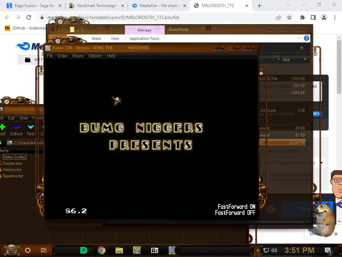Open the green app icon on the taskbar
Image resolution: width=342 pixels, height=257 pixels.
pyautogui.click(x=84, y=250)
